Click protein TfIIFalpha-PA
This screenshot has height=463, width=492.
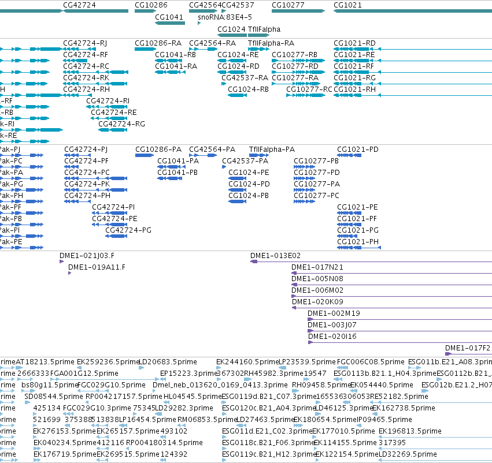click(272, 150)
